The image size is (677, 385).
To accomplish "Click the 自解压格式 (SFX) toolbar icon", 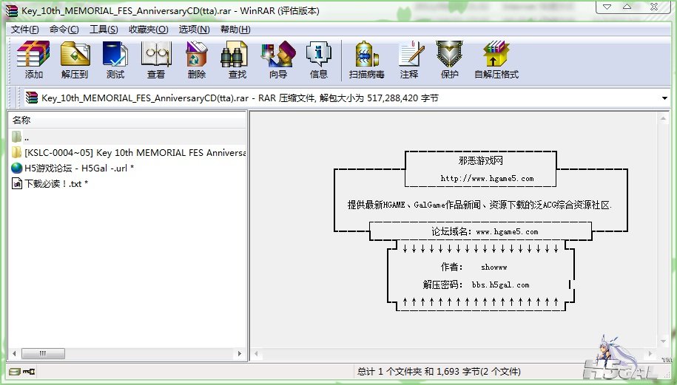I will (496, 60).
